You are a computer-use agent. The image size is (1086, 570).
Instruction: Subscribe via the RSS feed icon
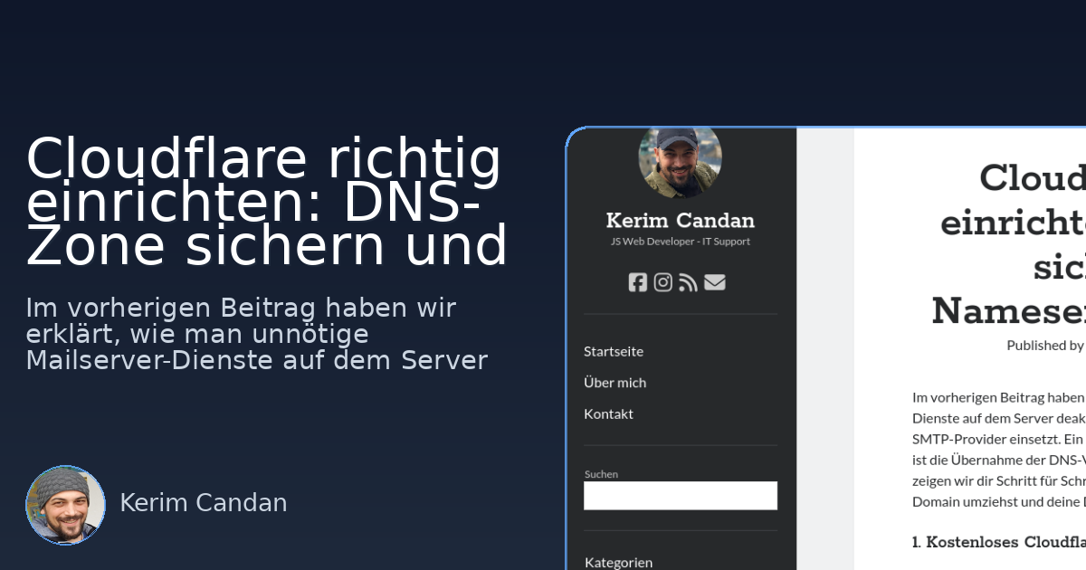(x=689, y=282)
